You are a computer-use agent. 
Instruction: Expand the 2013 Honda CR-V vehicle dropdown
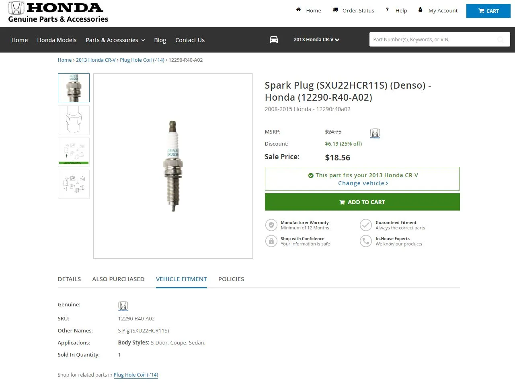[316, 40]
